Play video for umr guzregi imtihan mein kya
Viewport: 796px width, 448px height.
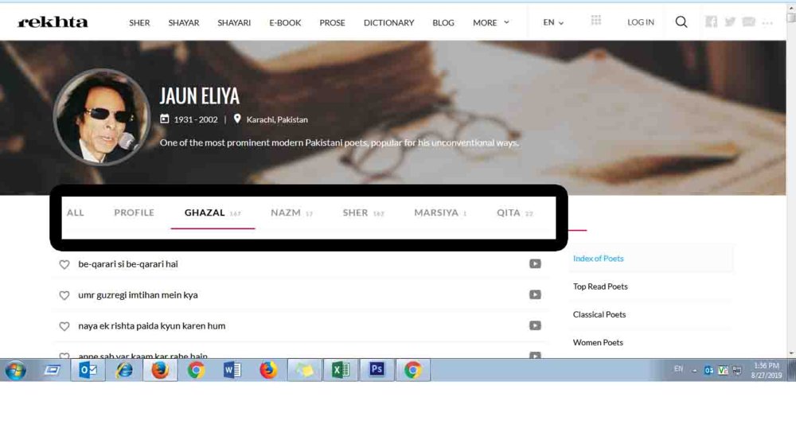(x=535, y=294)
